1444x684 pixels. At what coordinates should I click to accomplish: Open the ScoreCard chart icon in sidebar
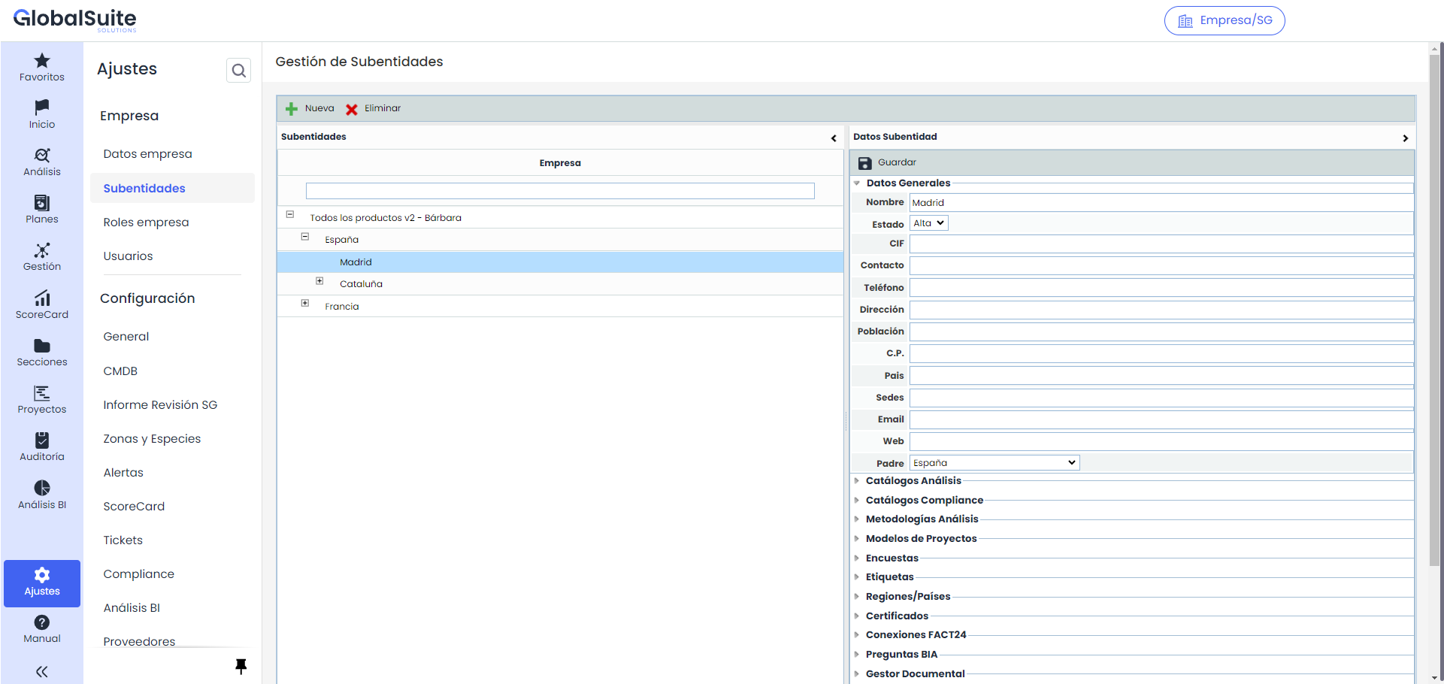[x=42, y=298]
